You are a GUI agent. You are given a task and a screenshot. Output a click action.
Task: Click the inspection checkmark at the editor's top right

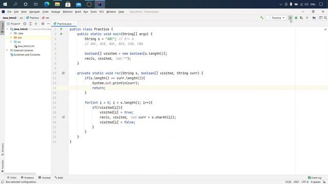[325, 29]
